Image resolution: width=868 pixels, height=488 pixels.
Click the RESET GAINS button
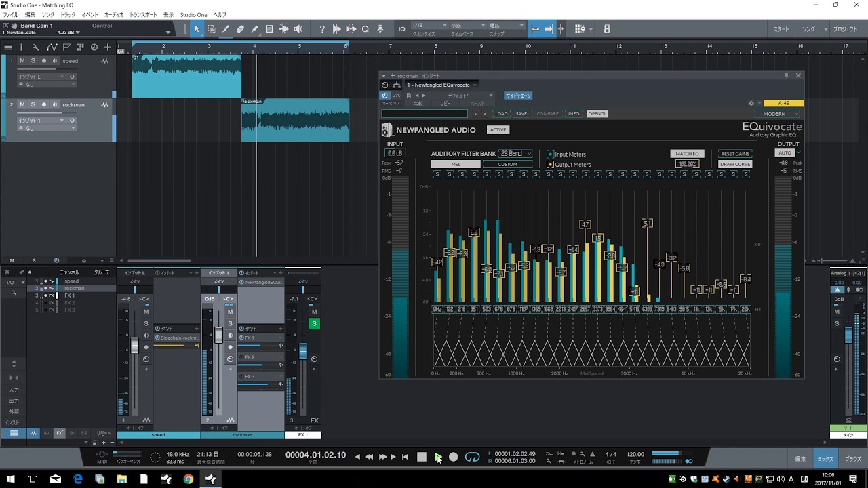click(735, 154)
